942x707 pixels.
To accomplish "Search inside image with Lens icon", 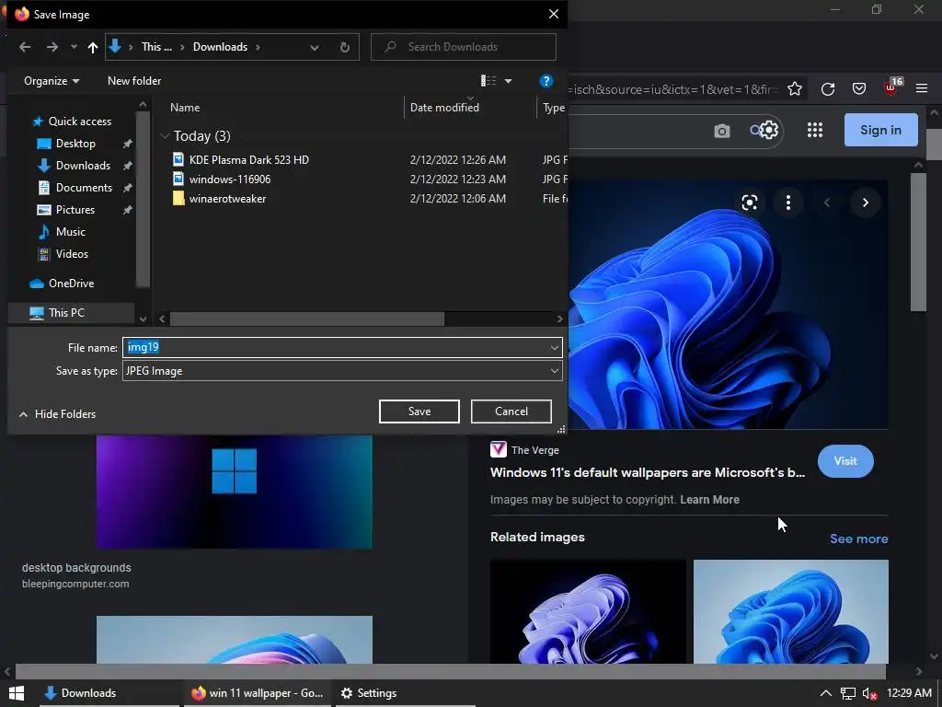I will [x=749, y=203].
